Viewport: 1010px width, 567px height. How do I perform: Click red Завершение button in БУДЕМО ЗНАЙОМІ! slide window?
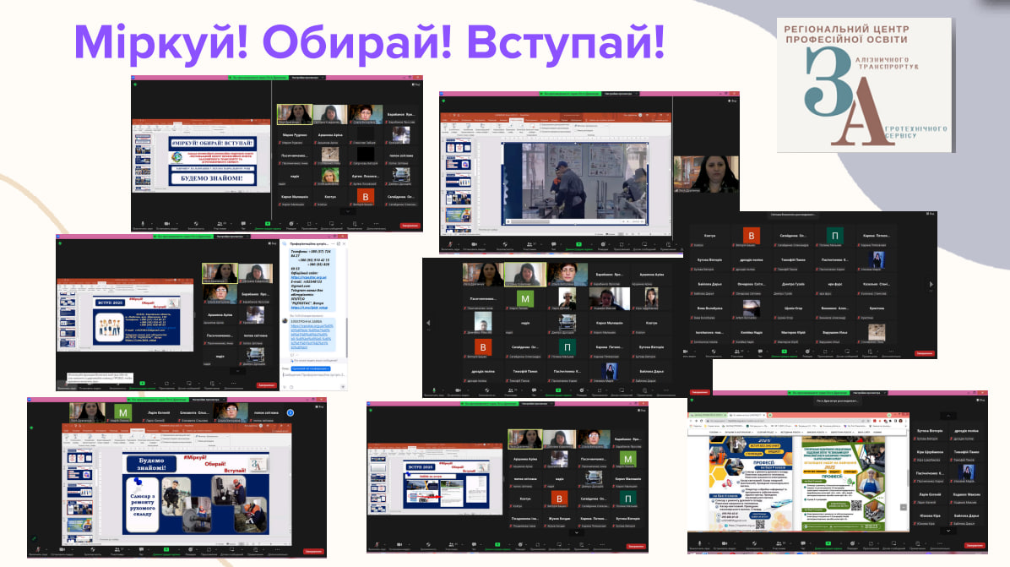pos(410,226)
